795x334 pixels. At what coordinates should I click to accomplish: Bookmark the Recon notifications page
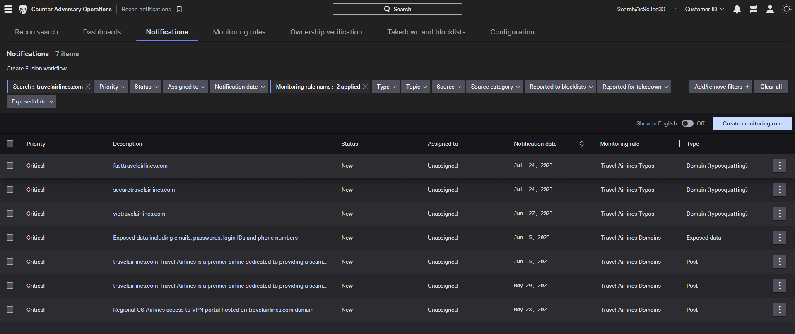(x=179, y=9)
